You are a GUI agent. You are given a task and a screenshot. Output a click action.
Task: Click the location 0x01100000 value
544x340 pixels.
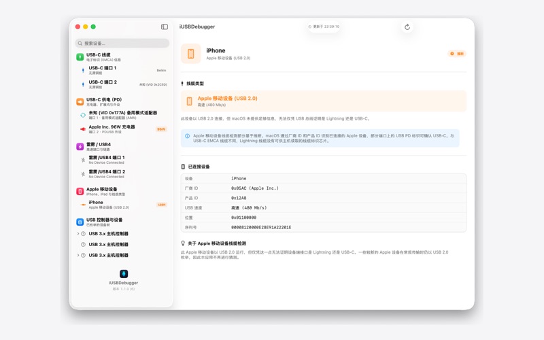coord(244,218)
